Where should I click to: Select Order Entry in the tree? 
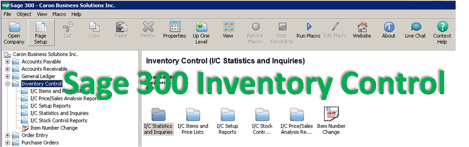[35, 135]
